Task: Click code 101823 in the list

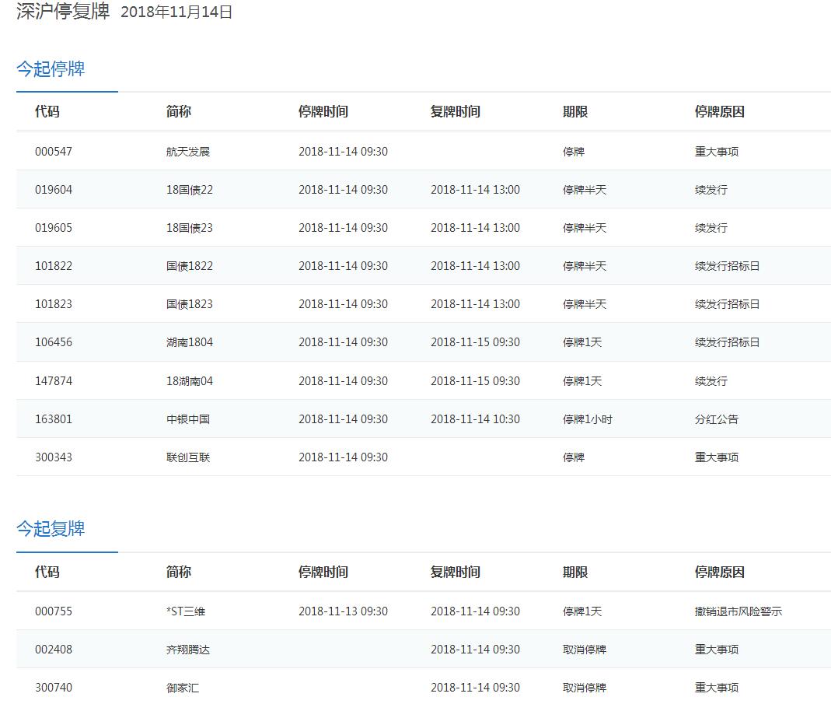Action: coord(54,304)
